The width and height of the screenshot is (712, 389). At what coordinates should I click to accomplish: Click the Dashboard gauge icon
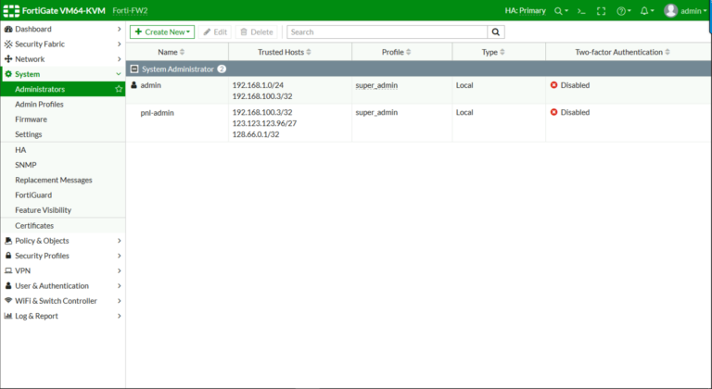(8, 29)
